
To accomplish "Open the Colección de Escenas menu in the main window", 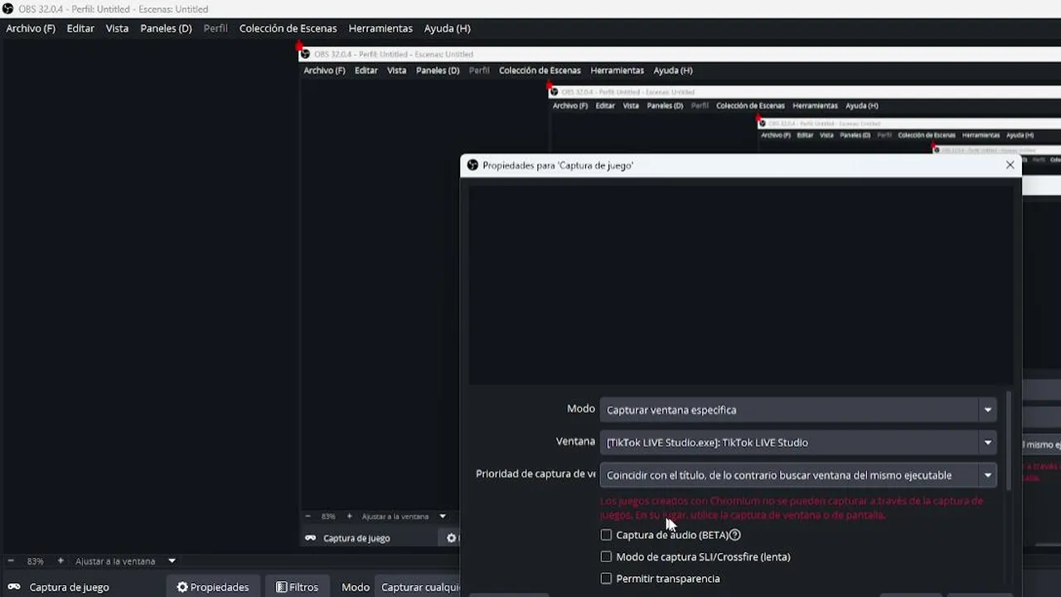I will point(288,28).
